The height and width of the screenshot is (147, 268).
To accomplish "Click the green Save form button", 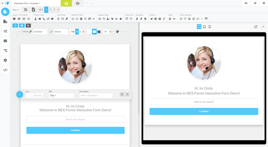I will [x=66, y=3].
